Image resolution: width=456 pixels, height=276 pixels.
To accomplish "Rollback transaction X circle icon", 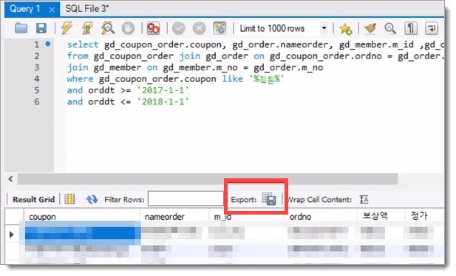I will click(200, 28).
